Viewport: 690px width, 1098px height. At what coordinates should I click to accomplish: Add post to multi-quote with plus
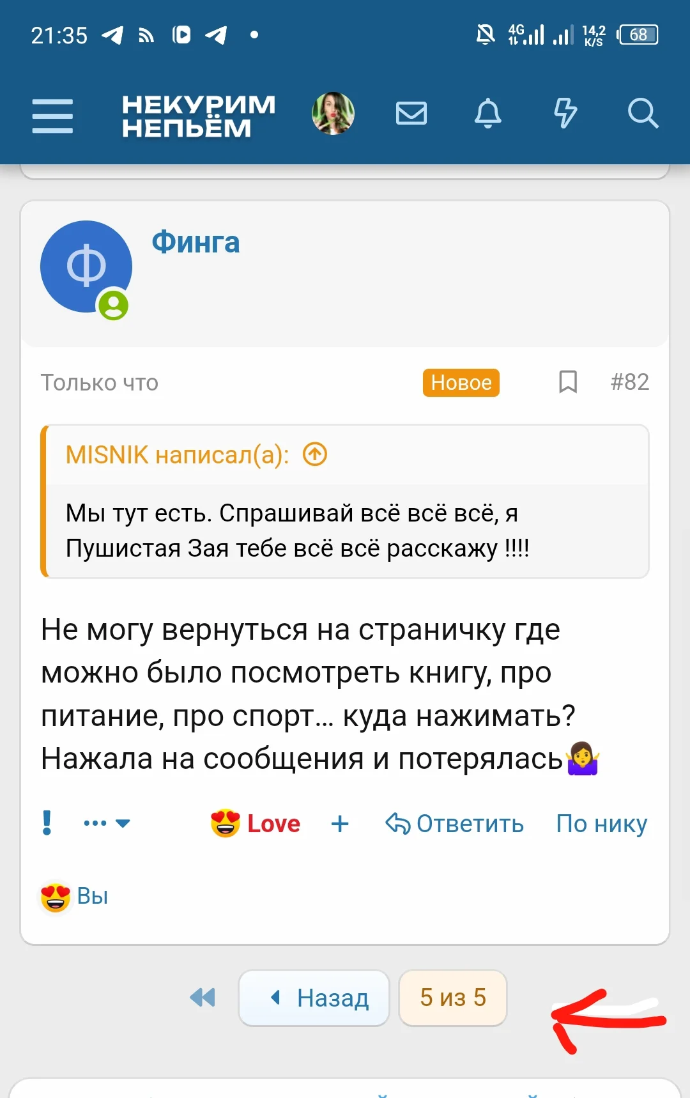[x=340, y=823]
